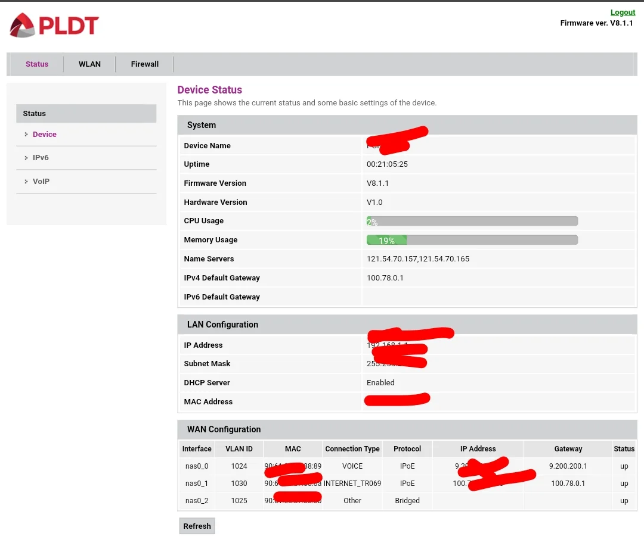Image resolution: width=644 pixels, height=555 pixels.
Task: Select the Firmware Version value V8.1.1
Action: (377, 183)
